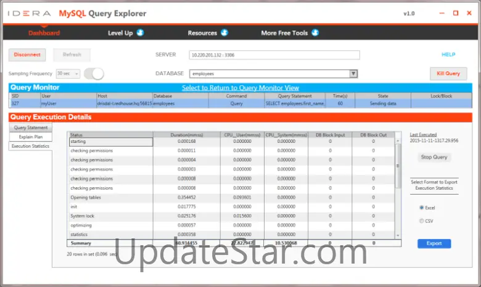
Task: Click the DB Block Input column header
Action: pos(330,135)
